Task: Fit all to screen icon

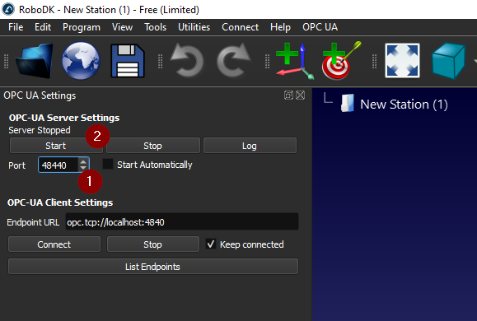Action: (403, 60)
